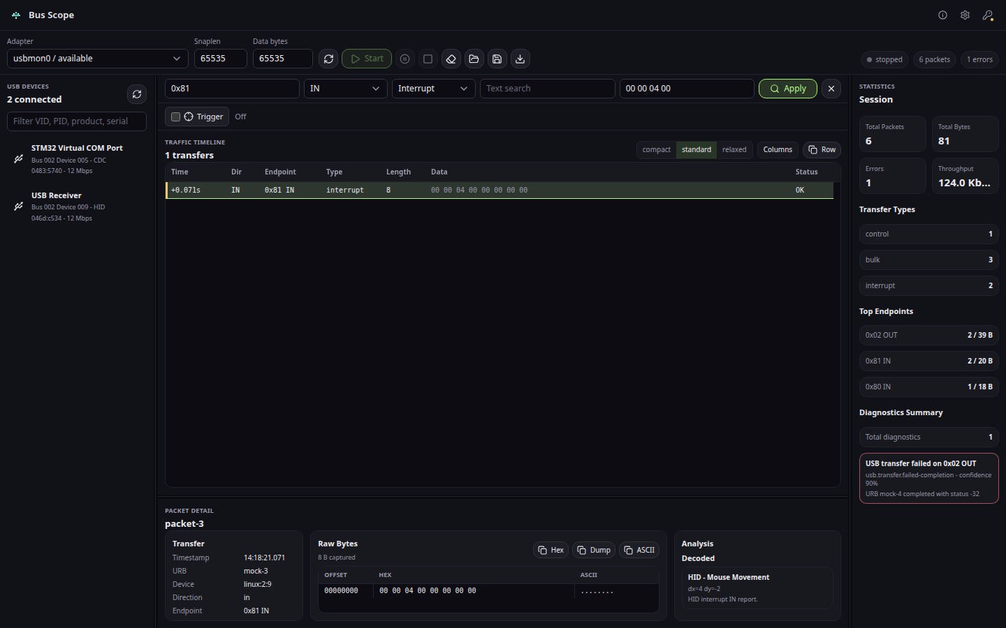The width and height of the screenshot is (1006, 628).
Task: Copy raw bytes as Hex
Action: (x=551, y=550)
